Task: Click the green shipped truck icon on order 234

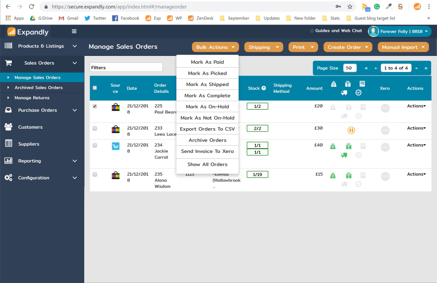Action: 344,156
